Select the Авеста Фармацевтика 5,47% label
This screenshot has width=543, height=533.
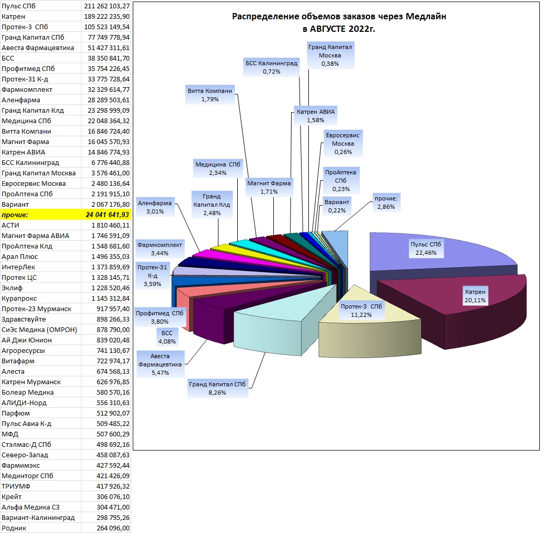point(160,364)
